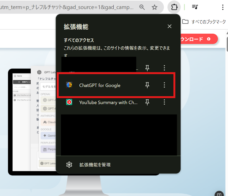Open the ChatGPT for Google extension

click(100, 85)
